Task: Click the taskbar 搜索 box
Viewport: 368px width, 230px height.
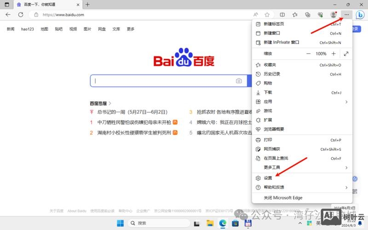Action: [x=159, y=223]
